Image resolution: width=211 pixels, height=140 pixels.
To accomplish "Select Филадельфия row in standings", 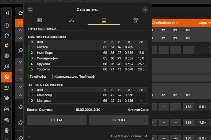I will point(88,58).
